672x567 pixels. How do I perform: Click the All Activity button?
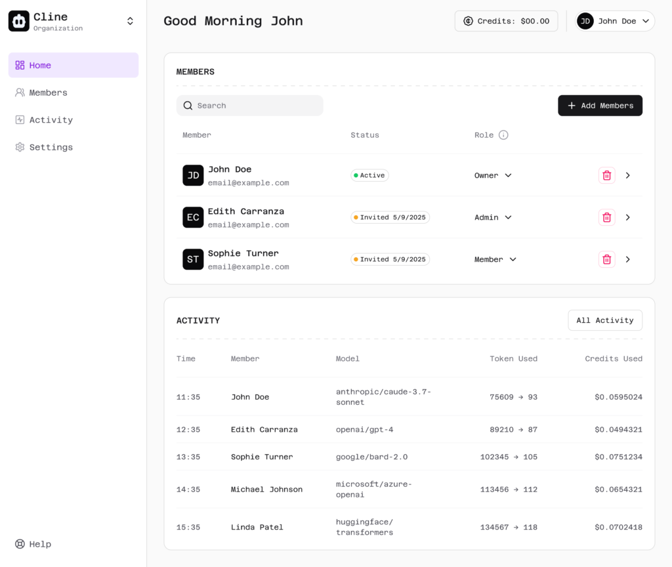[x=604, y=320]
